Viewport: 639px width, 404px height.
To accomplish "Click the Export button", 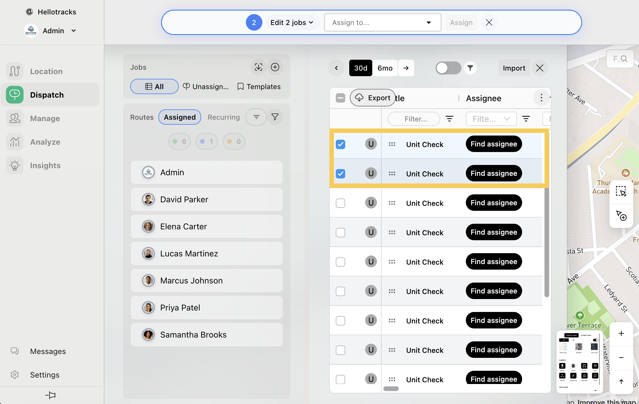I will [373, 98].
